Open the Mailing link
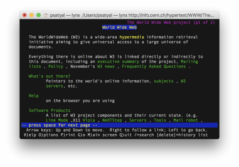239x167 pixels. (189, 61)
